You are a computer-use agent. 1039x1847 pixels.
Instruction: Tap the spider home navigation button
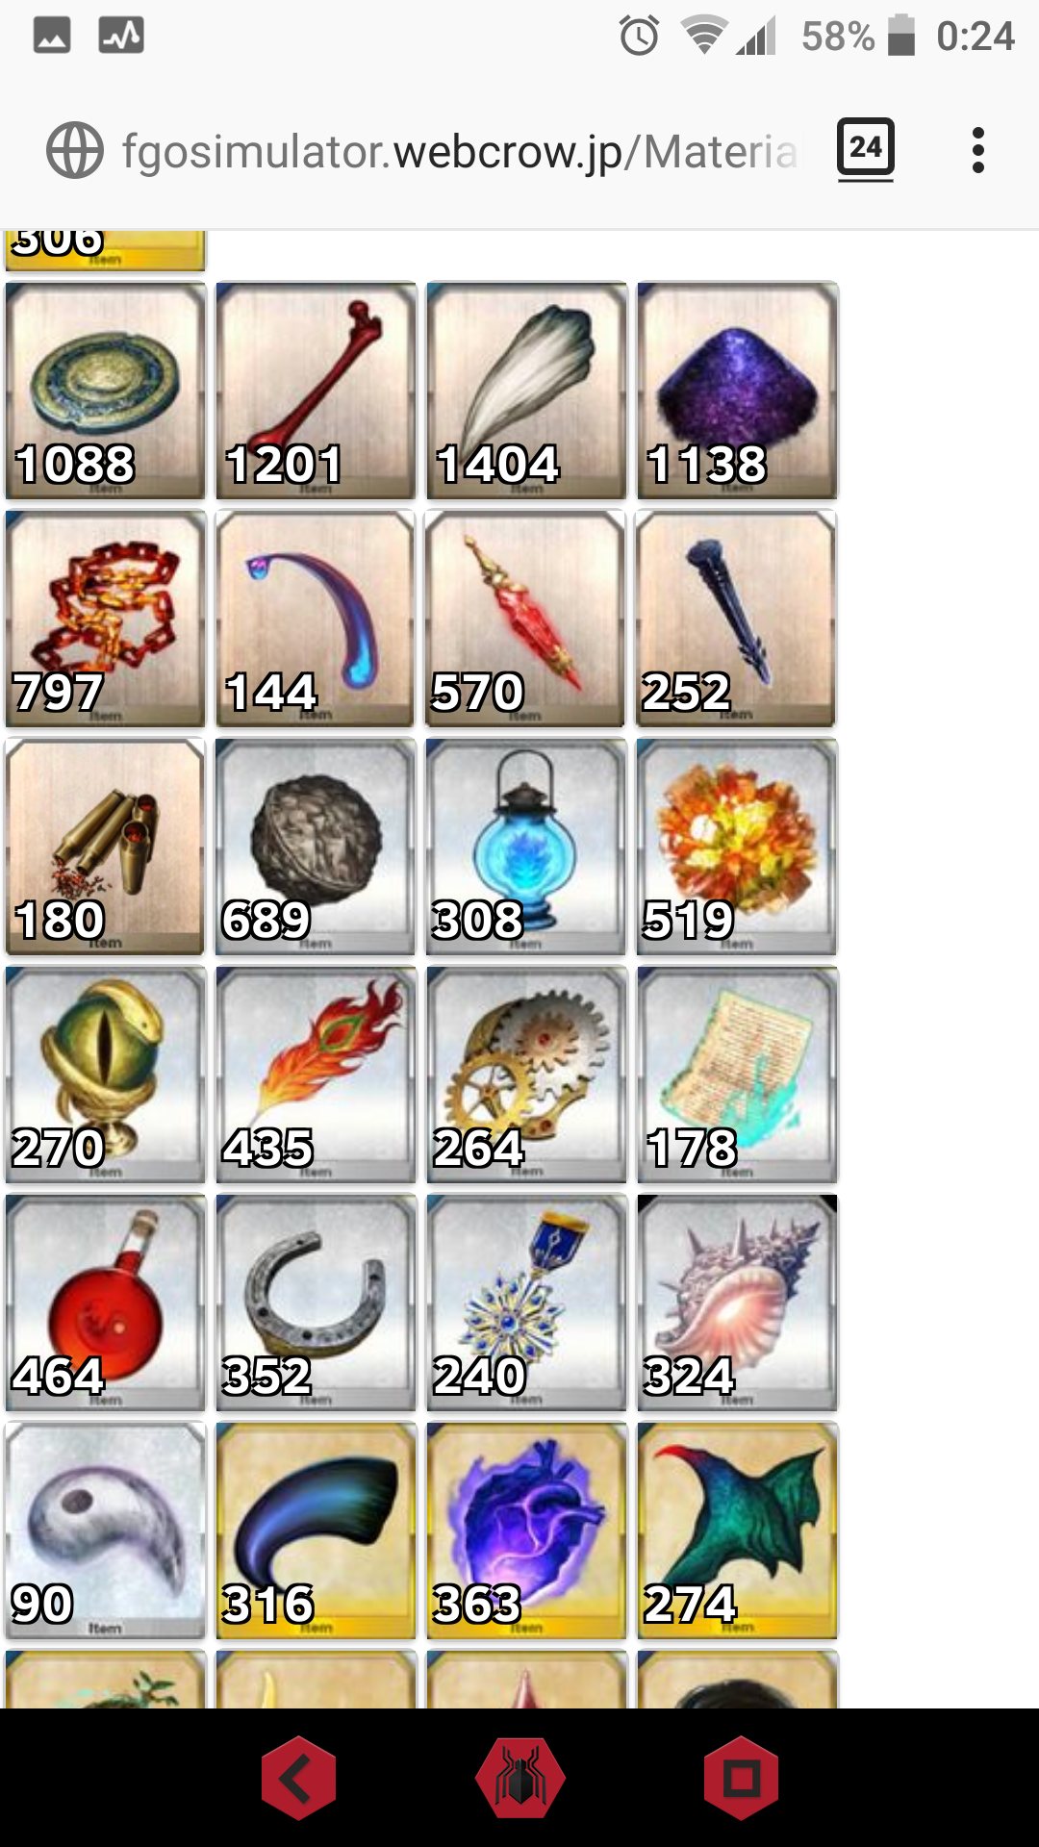tap(520, 1778)
